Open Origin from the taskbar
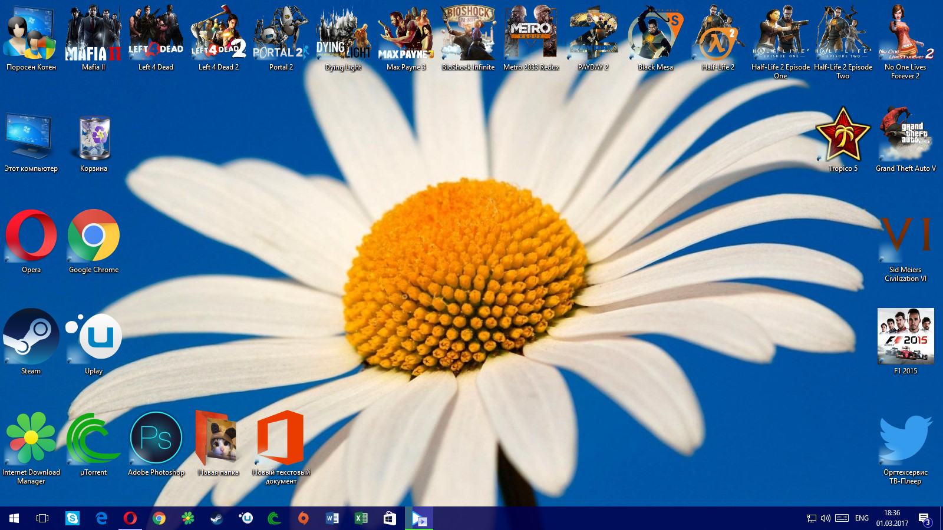 click(304, 518)
